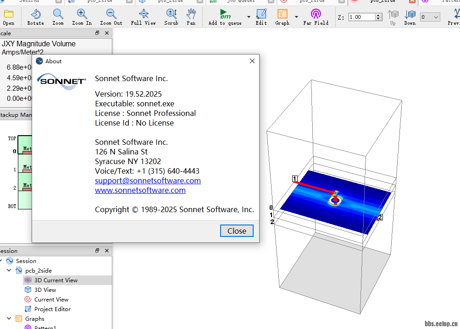Viewport: 460px width, 329px height.
Task: Click port 1 label in 3D view
Action: [x=295, y=179]
